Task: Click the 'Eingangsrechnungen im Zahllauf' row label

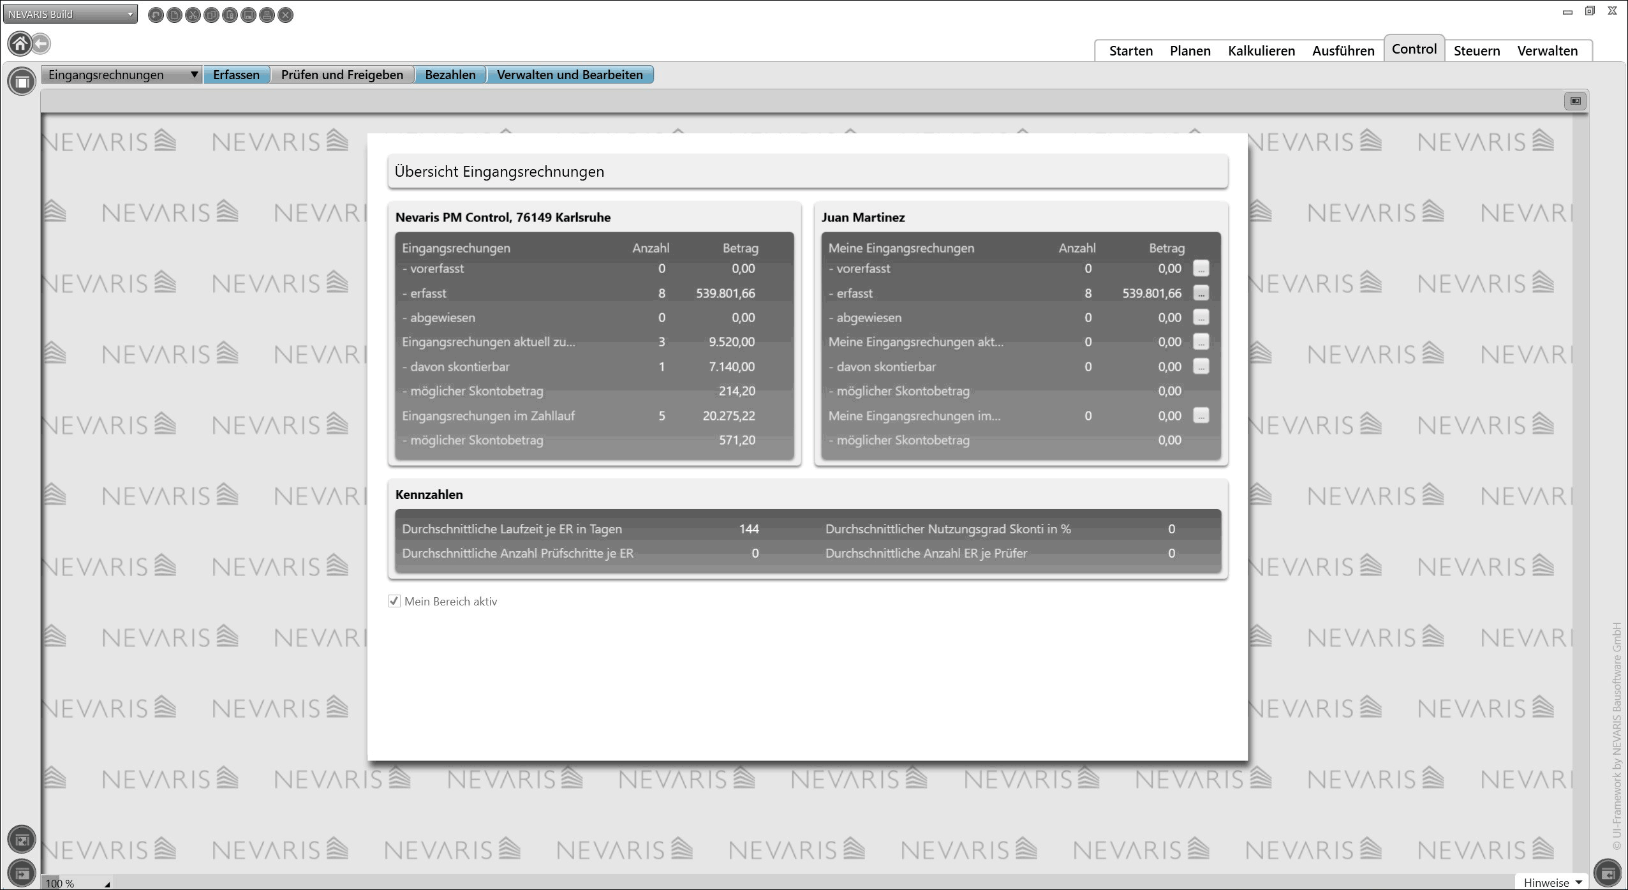Action: click(x=488, y=416)
